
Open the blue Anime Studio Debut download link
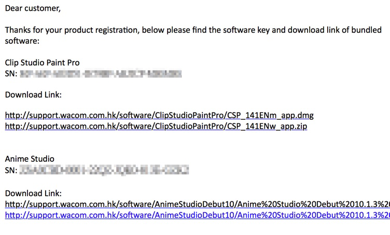(198, 215)
